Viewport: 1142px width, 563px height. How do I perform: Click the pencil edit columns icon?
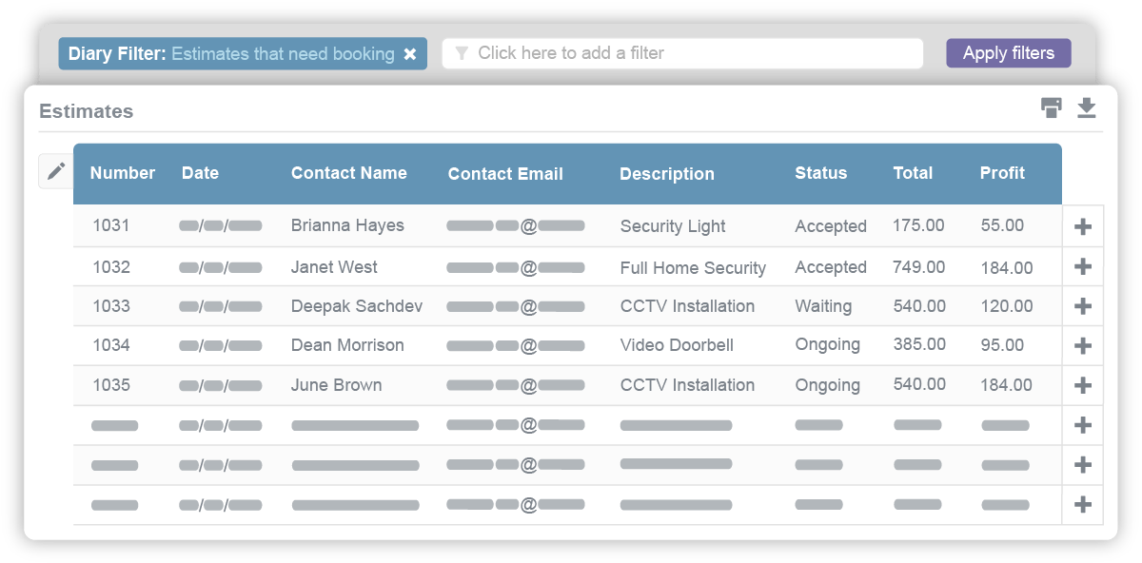point(56,171)
